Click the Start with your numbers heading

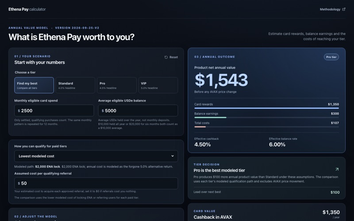39,62
